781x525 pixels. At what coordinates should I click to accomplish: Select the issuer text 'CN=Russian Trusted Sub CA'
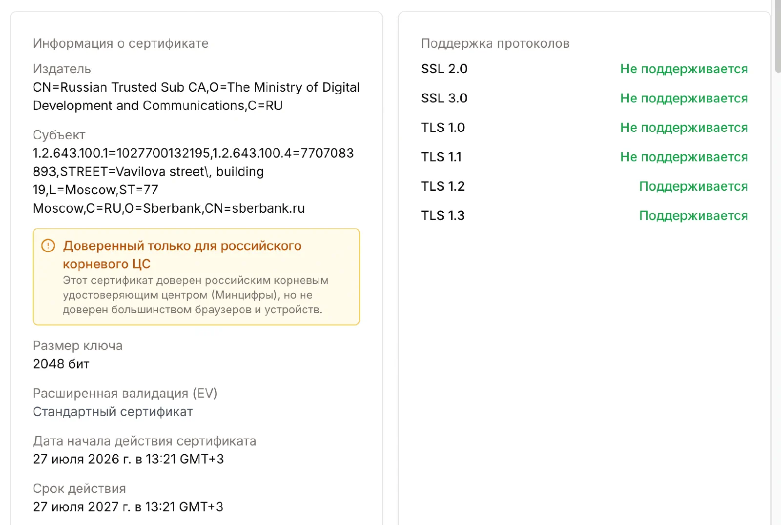pyautogui.click(x=119, y=87)
